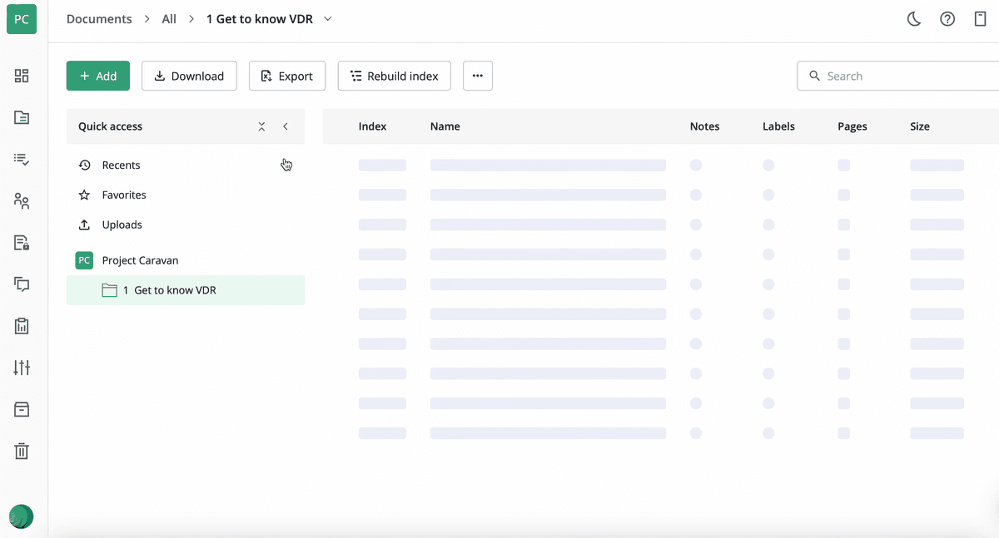Open the Documents folder icon in sidebar
The image size is (999, 538).
tap(22, 117)
